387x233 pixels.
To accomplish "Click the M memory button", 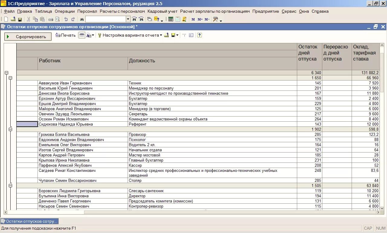I will pos(193,19).
